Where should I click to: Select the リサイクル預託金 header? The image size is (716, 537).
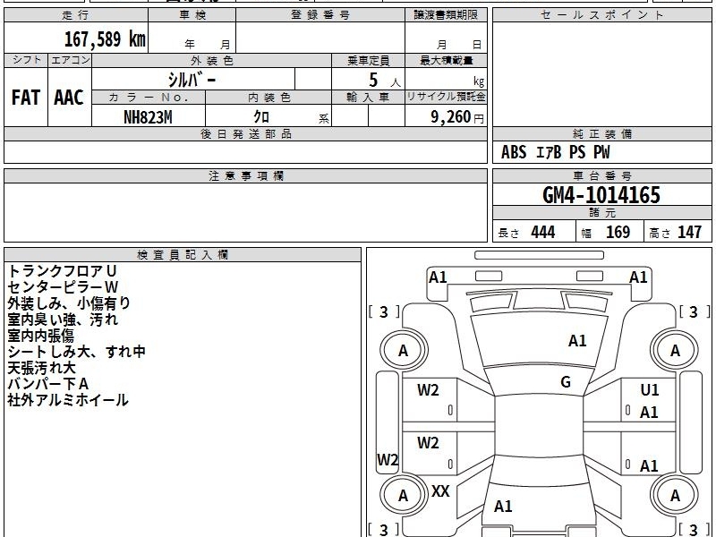(x=446, y=97)
